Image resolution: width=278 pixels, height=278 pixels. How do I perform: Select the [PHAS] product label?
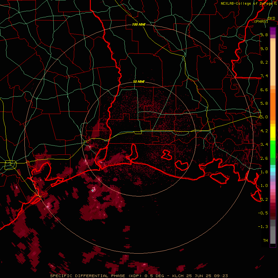click(261, 21)
